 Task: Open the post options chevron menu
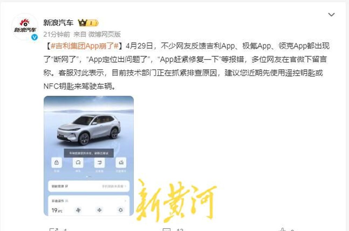tap(332, 15)
